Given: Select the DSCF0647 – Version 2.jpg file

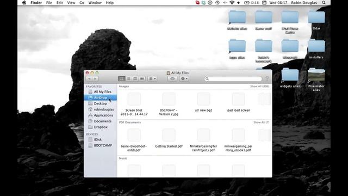Looking at the screenshot, I should pos(169,104).
